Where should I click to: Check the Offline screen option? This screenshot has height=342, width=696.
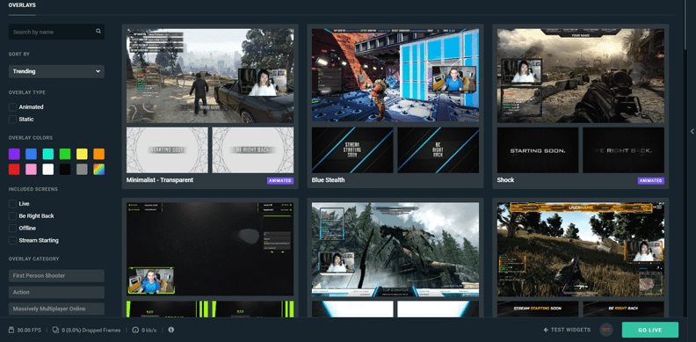tap(12, 229)
